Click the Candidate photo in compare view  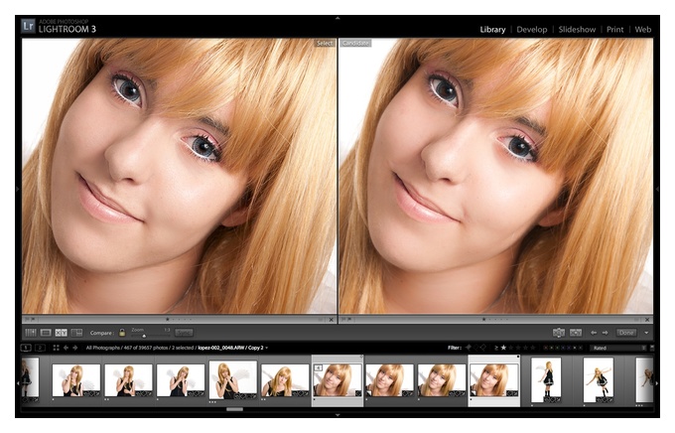pos(496,176)
